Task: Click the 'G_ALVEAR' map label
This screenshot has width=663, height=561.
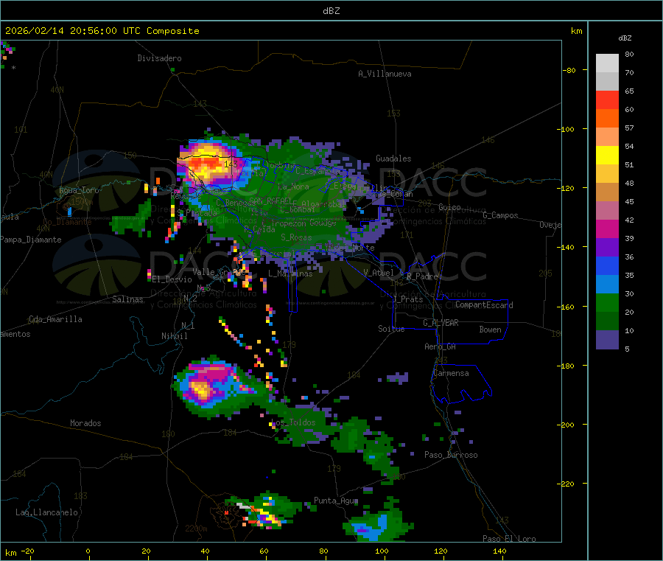Action: (x=441, y=323)
